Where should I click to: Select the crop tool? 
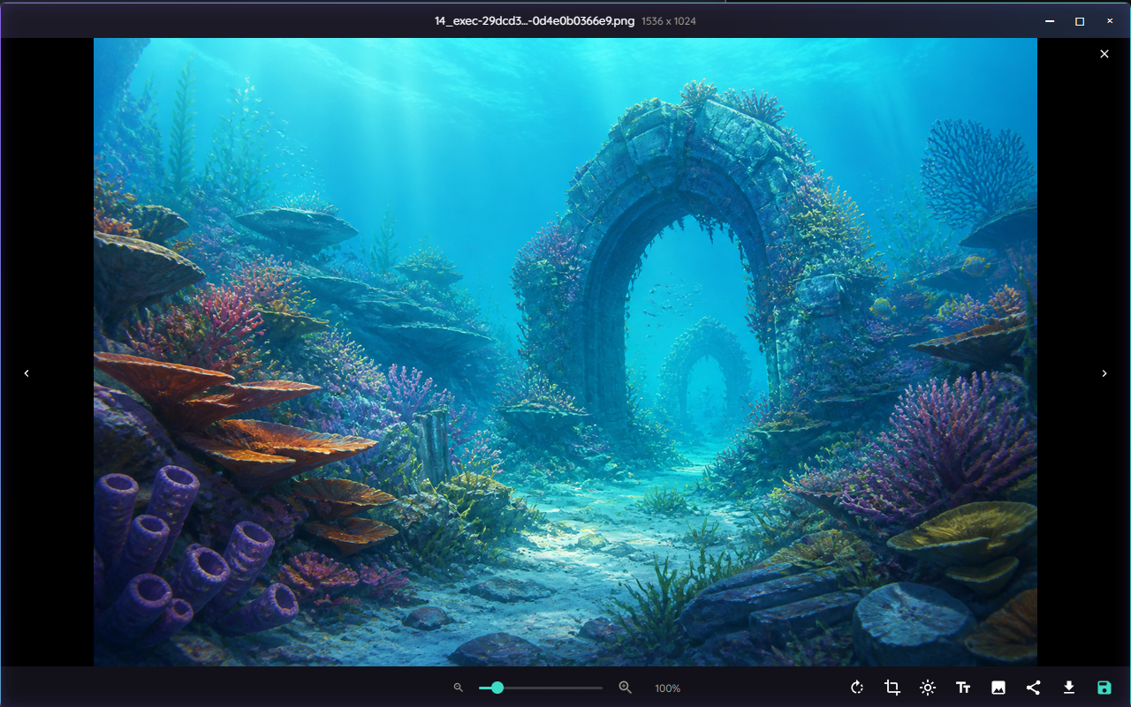click(892, 688)
